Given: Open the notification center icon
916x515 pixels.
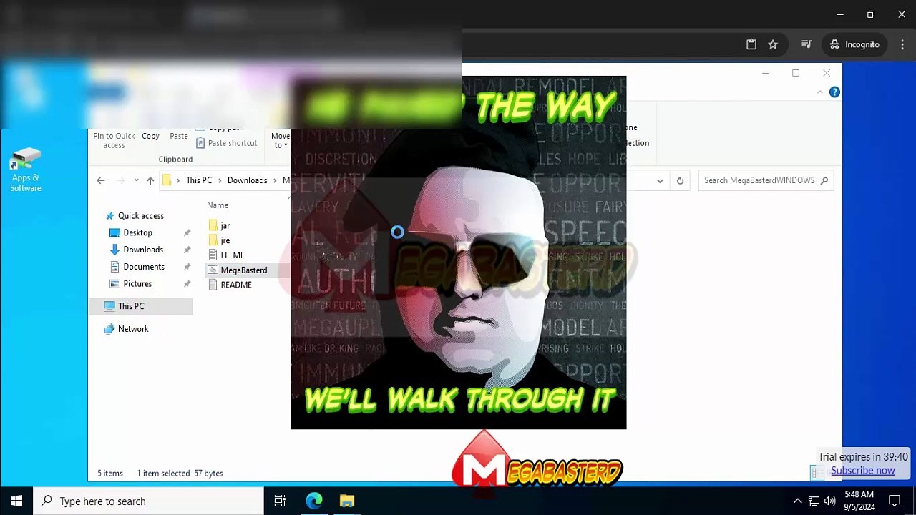Looking at the screenshot, I should (x=895, y=501).
